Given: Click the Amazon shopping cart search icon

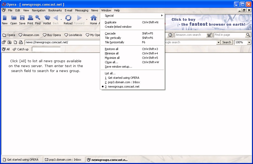Looking at the screenshot, I should (209, 35).
